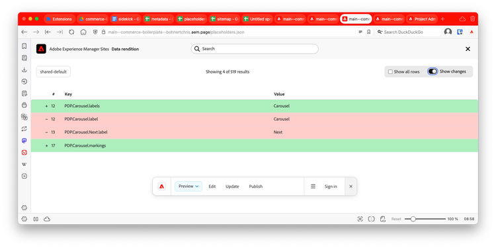Switch to the metadata spreadsheet tab
The width and height of the screenshot is (496, 248).
pyautogui.click(x=159, y=19)
